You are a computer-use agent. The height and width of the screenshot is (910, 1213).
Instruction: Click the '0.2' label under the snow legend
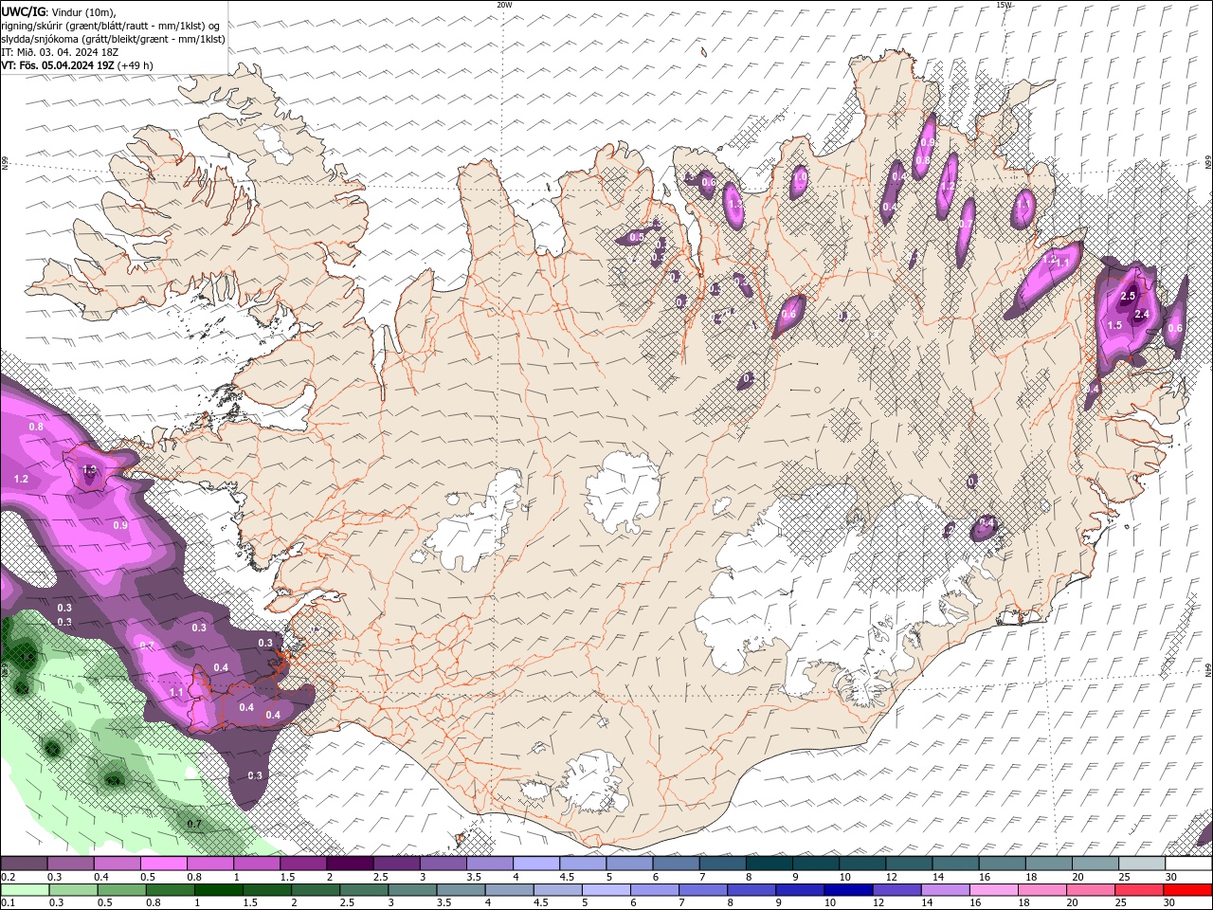pos(8,877)
